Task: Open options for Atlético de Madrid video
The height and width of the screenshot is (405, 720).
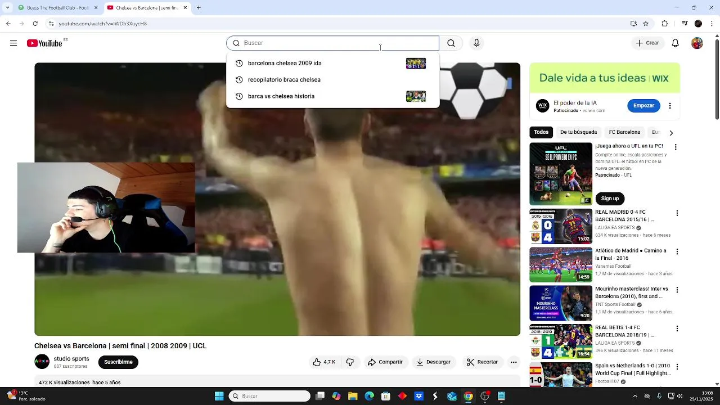Action: (677, 251)
